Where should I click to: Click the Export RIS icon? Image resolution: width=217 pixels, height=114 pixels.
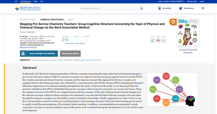pos(164,41)
